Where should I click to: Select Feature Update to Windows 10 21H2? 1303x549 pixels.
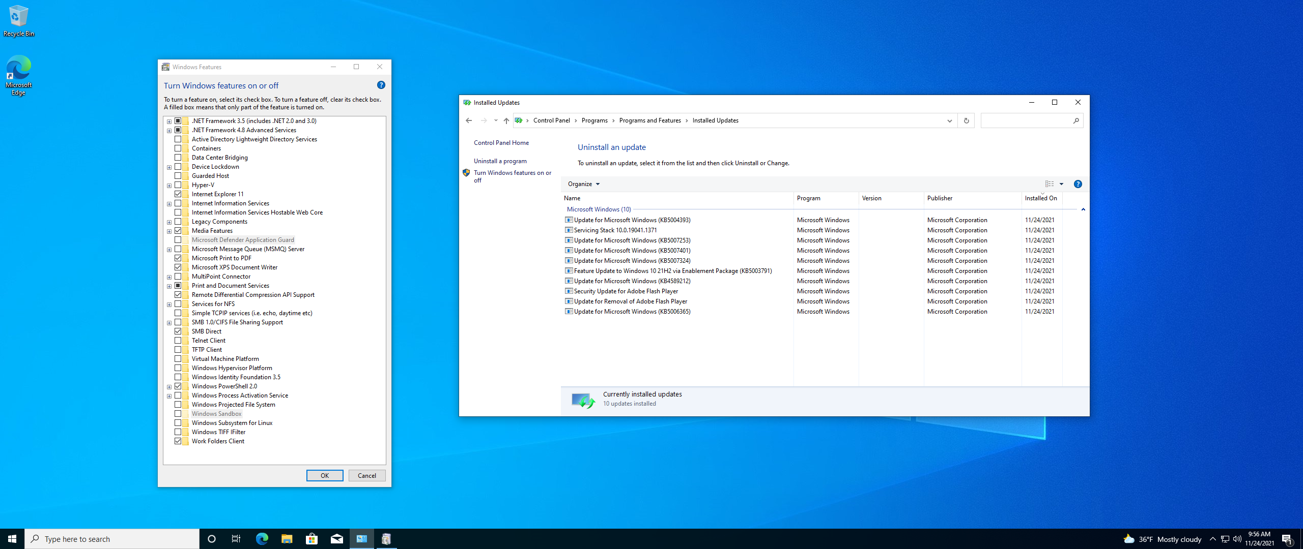point(673,271)
